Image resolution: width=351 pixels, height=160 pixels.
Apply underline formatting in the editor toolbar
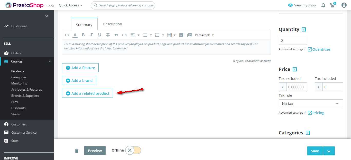100,35
